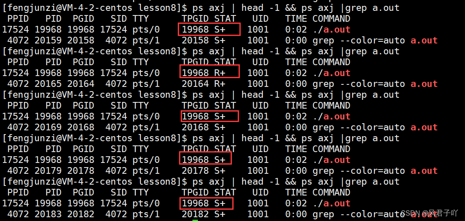Select PID 20169 in the grep row
This screenshot has height=221, width=465.
pos(48,127)
